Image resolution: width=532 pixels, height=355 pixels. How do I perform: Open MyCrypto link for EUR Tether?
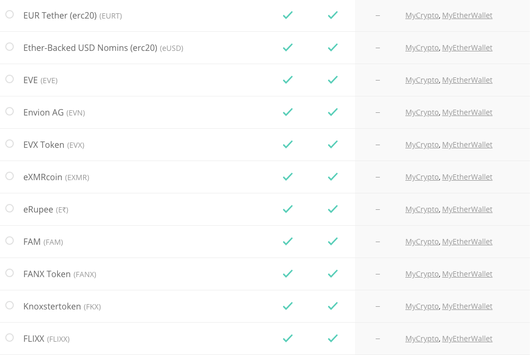point(422,15)
